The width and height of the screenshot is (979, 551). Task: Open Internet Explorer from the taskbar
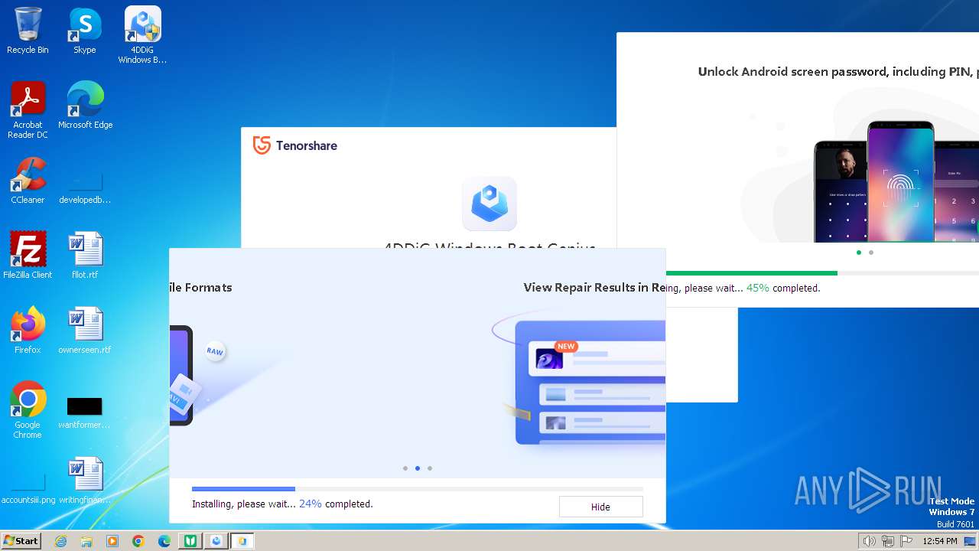click(60, 541)
